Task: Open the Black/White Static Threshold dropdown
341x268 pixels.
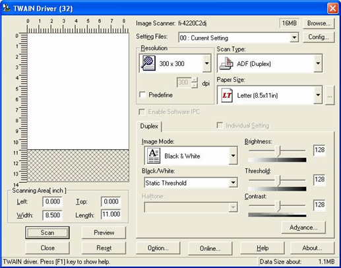Action: coord(233,183)
